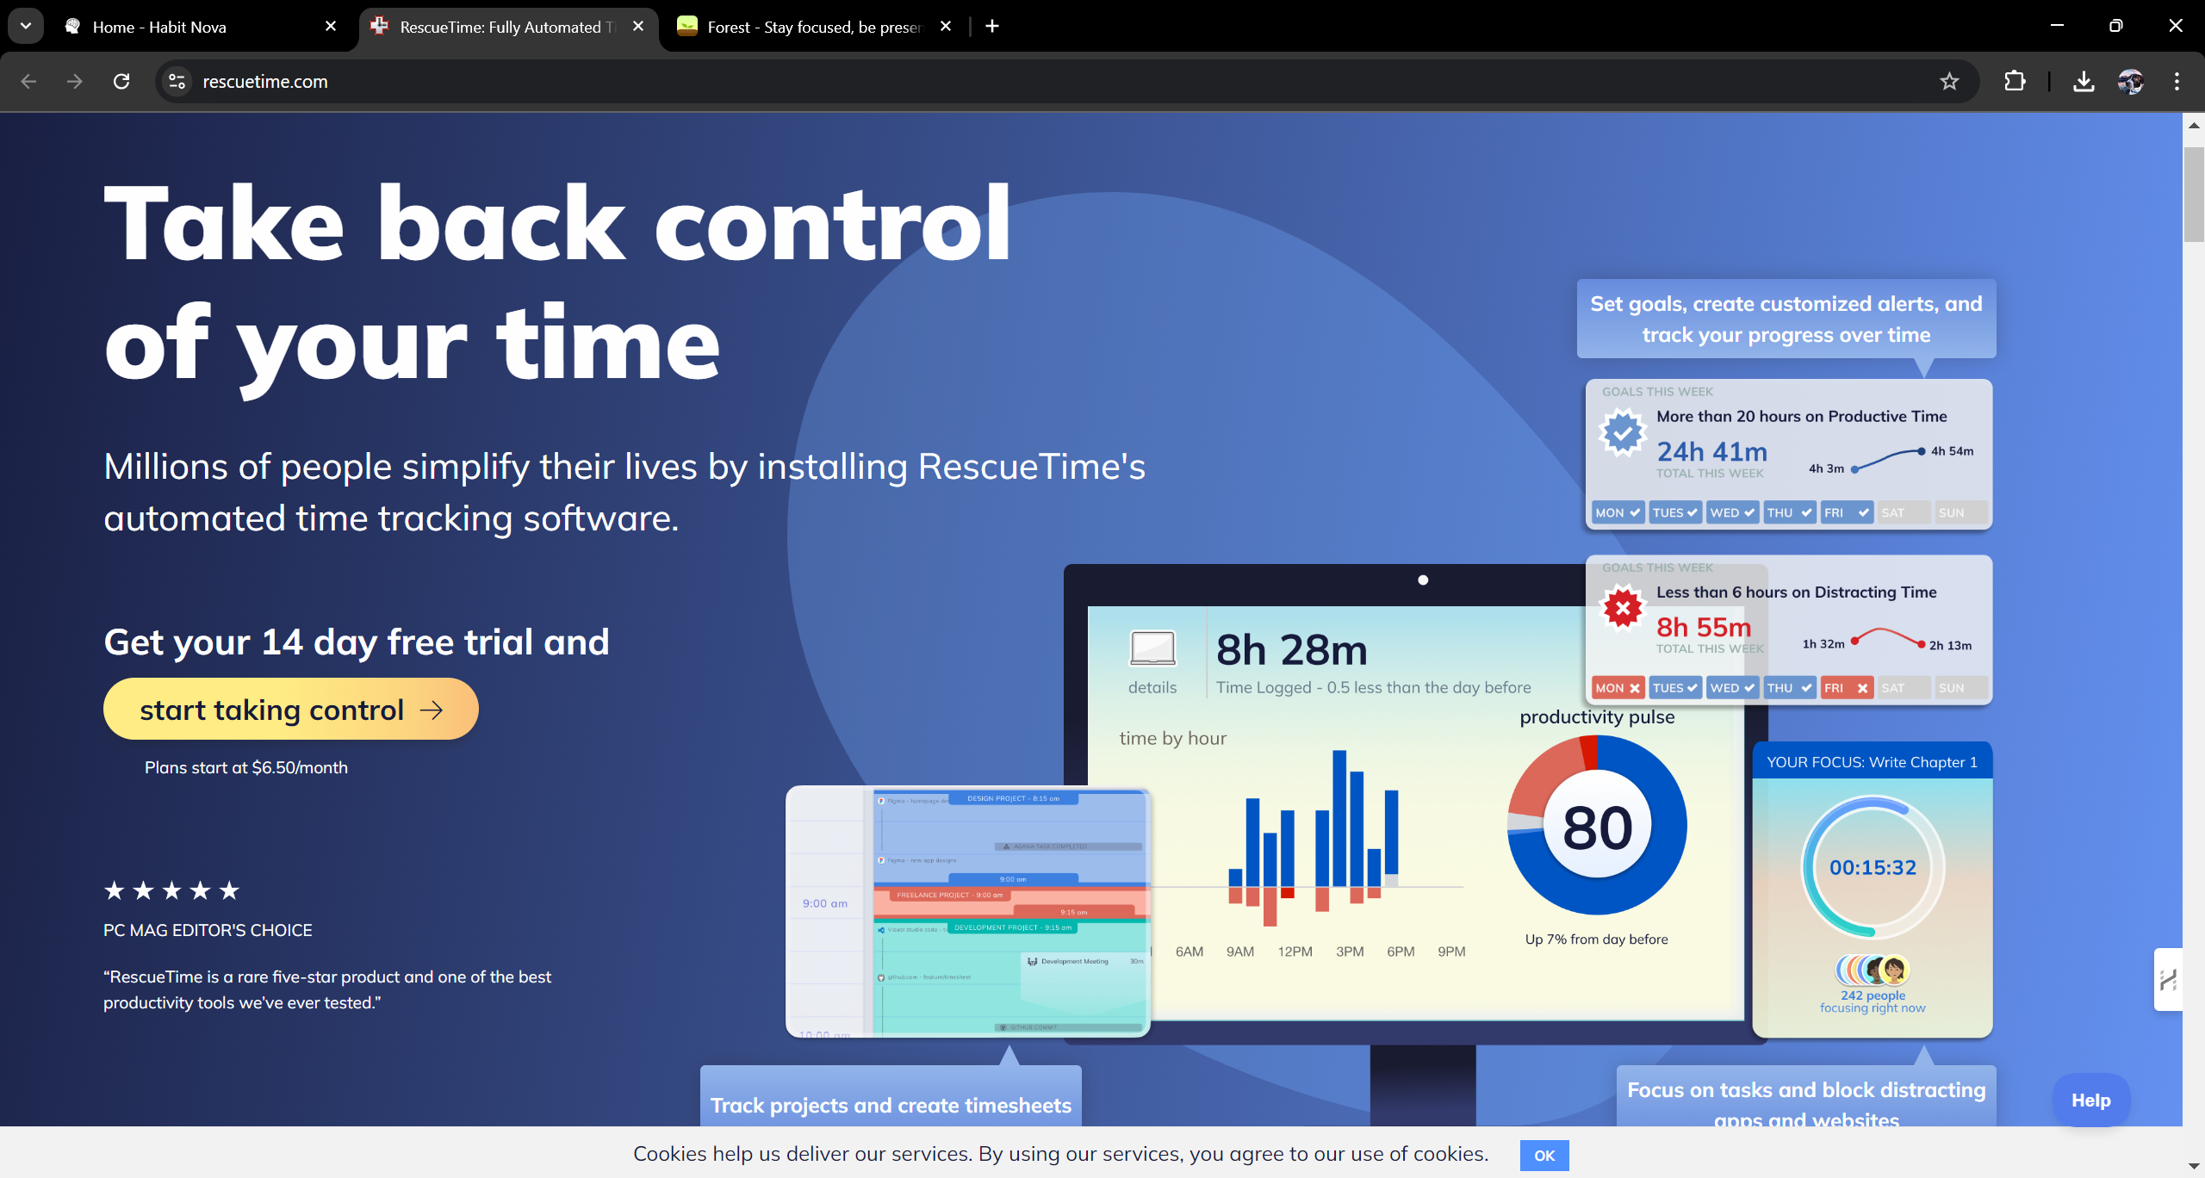Open the Help chat button
The image size is (2205, 1178).
(x=2091, y=1100)
